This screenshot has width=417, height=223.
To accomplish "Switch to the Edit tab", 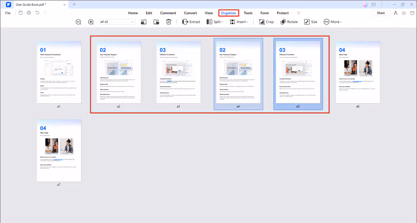I will click(x=149, y=13).
